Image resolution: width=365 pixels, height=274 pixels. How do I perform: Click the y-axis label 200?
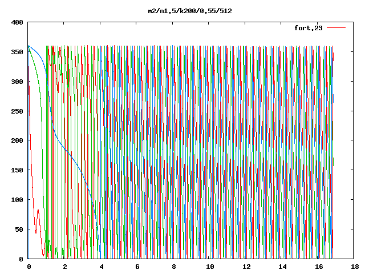pyautogui.click(x=17, y=140)
